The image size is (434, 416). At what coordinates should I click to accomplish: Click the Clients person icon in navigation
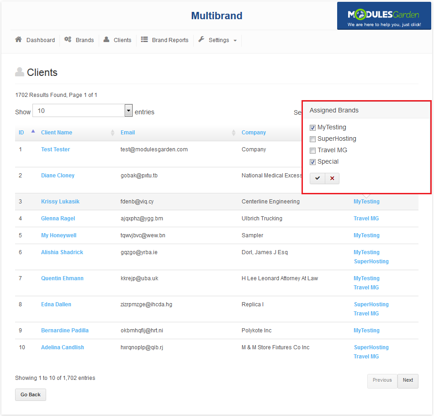coord(106,40)
